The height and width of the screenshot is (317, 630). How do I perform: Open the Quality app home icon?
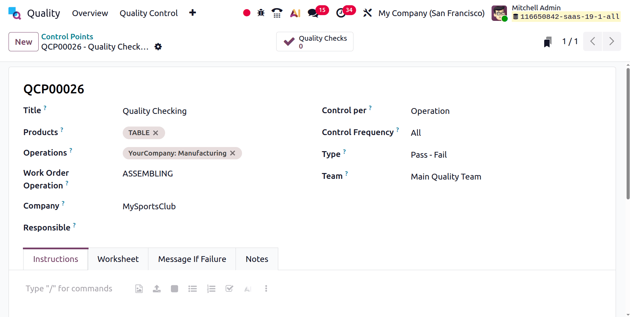(15, 13)
